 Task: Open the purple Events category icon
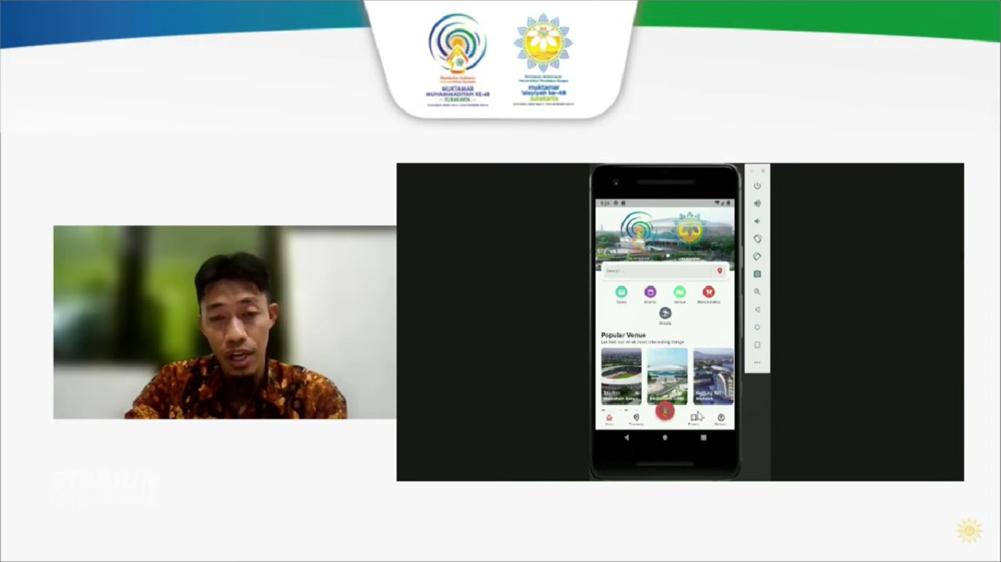tap(650, 292)
